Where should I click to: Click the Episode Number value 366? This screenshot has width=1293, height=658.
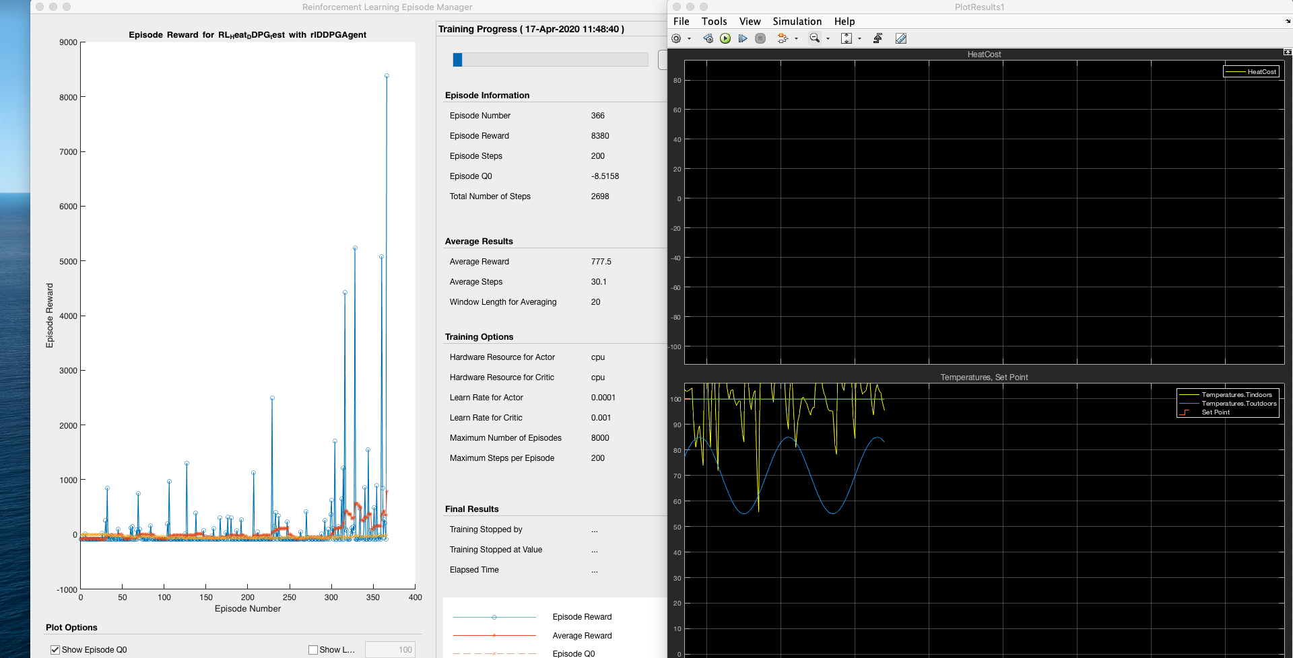tap(598, 116)
